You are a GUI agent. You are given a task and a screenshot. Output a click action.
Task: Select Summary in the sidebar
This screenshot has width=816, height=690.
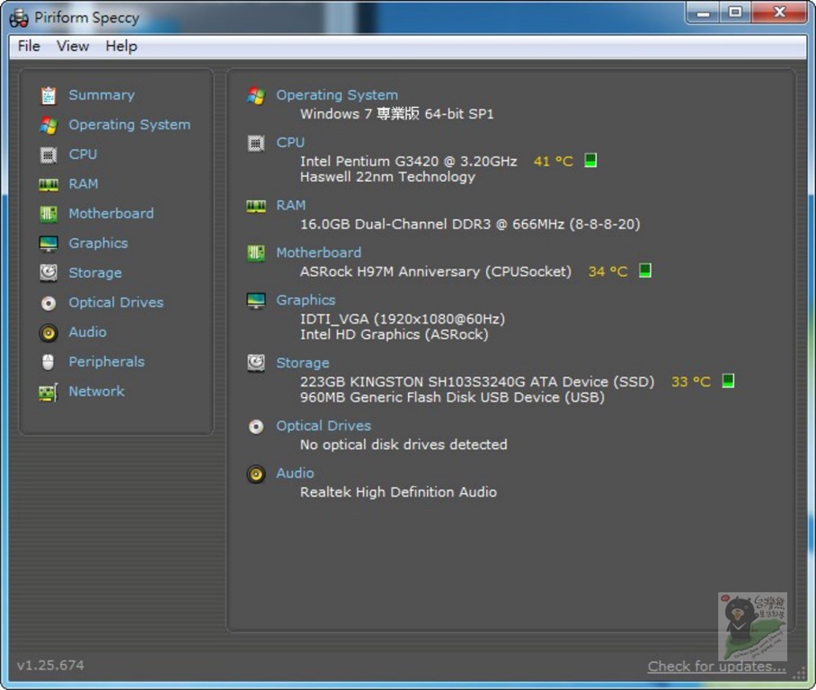pyautogui.click(x=102, y=95)
